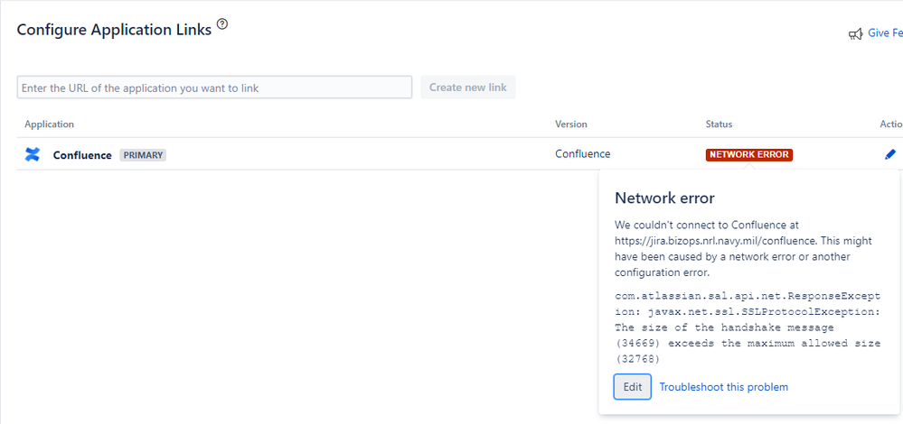Click the Configure Application Links heading

pos(114,30)
